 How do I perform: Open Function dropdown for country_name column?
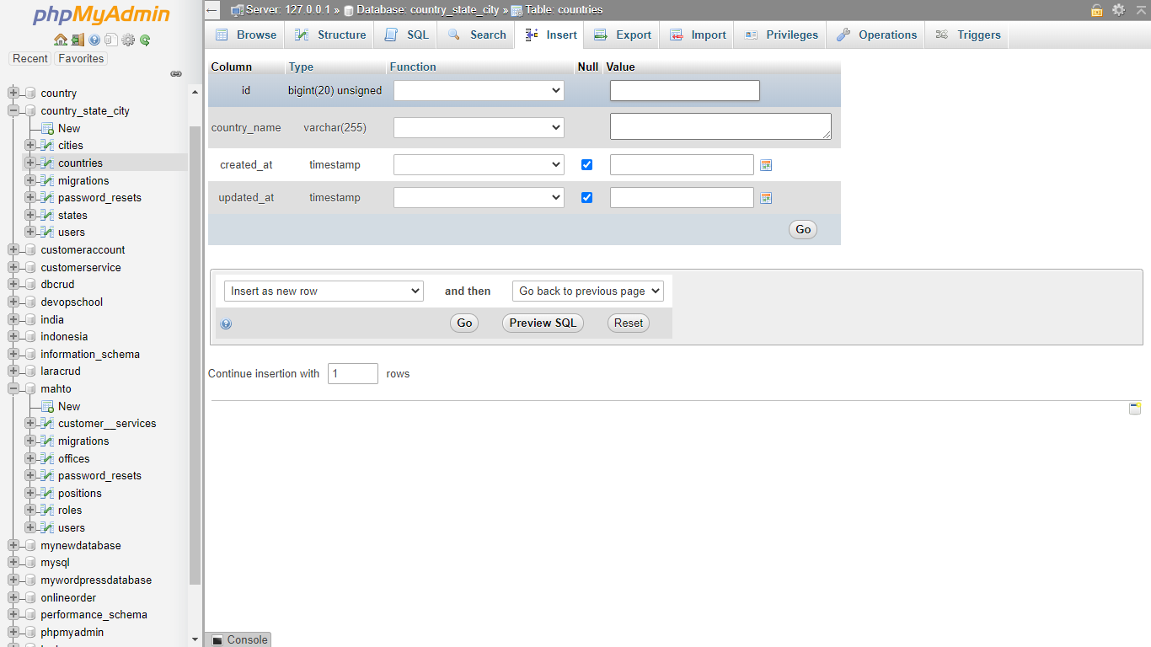[479, 127]
